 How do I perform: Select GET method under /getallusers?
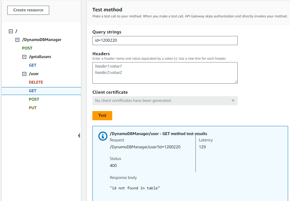32,65
